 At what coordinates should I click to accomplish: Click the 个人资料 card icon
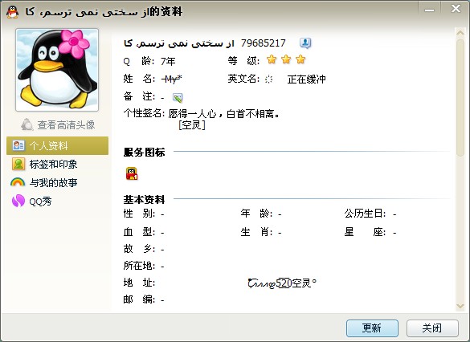click(x=18, y=145)
